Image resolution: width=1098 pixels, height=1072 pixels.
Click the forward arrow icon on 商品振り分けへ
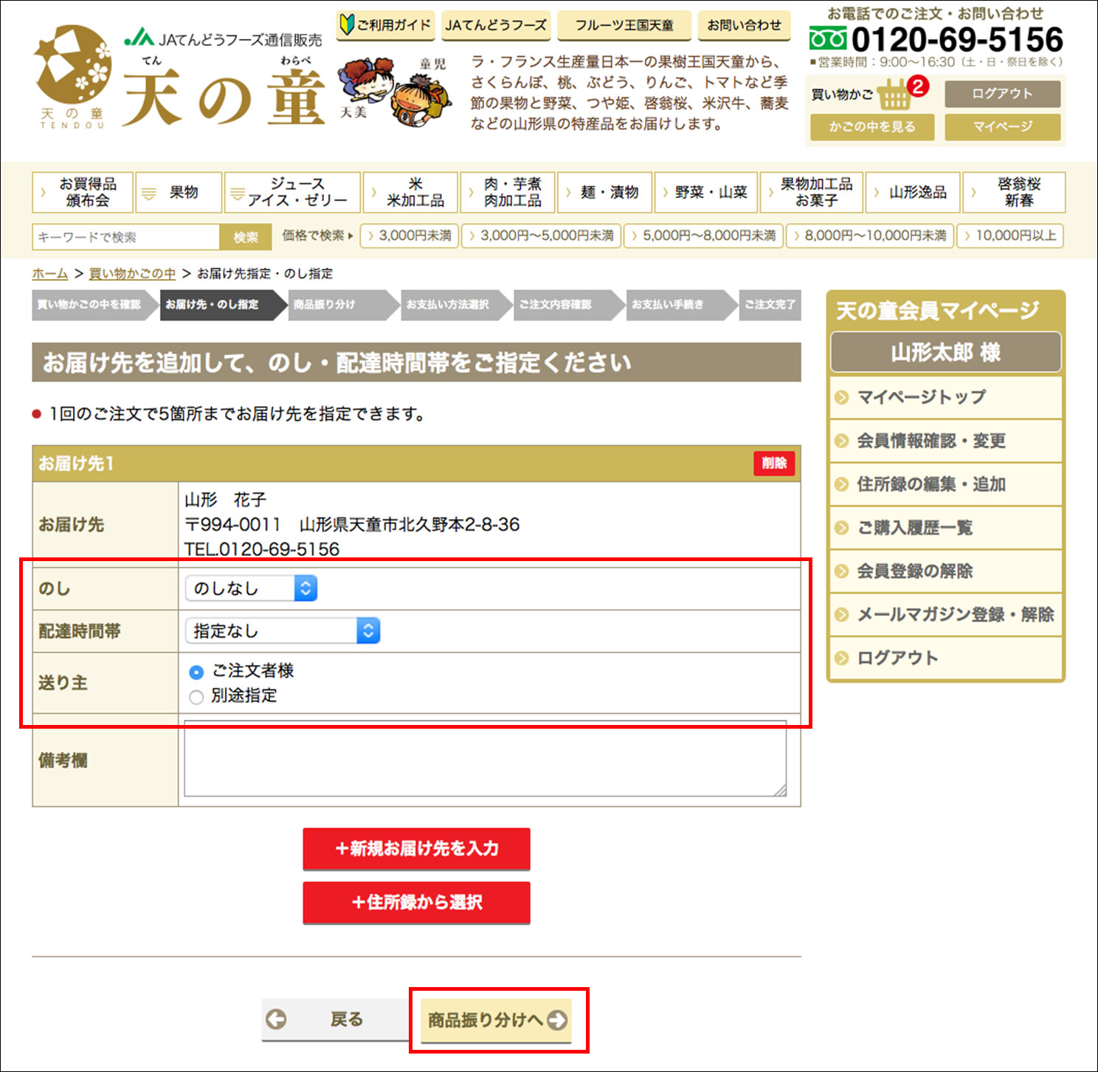[x=557, y=1020]
